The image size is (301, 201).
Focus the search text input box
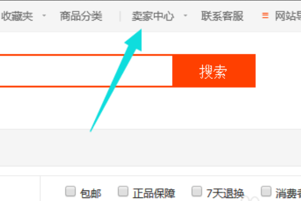click(x=86, y=71)
